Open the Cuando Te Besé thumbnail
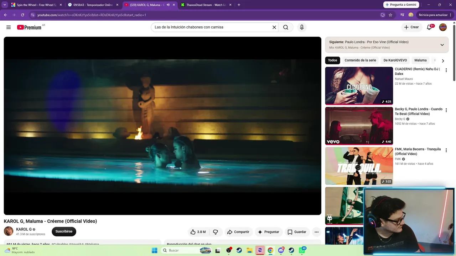456x256 pixels. [359, 126]
